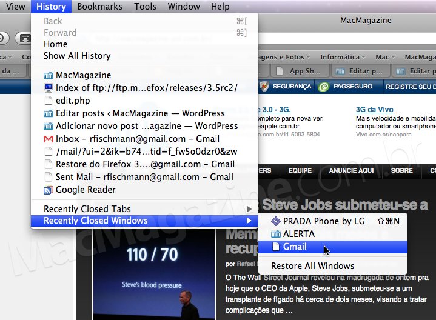
Task: Open SEGURANÇA link in blue bar
Action: click(x=292, y=87)
